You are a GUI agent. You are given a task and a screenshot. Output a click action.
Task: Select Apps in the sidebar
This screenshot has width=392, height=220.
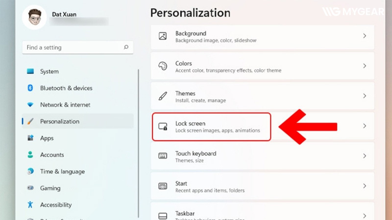[x=47, y=138]
